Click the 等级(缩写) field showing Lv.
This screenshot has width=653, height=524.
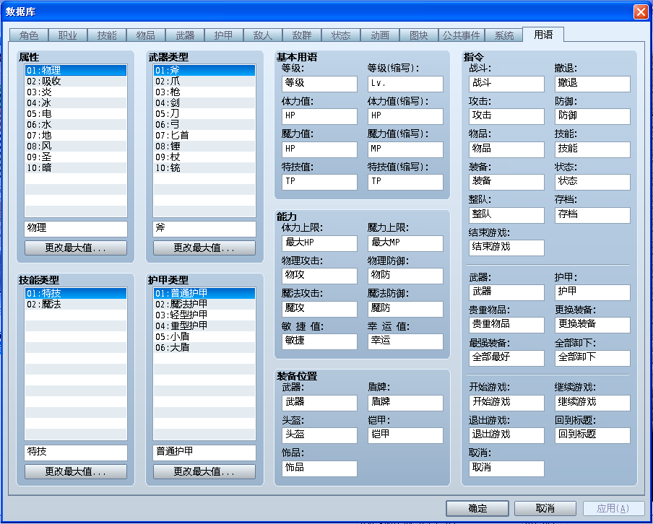406,84
